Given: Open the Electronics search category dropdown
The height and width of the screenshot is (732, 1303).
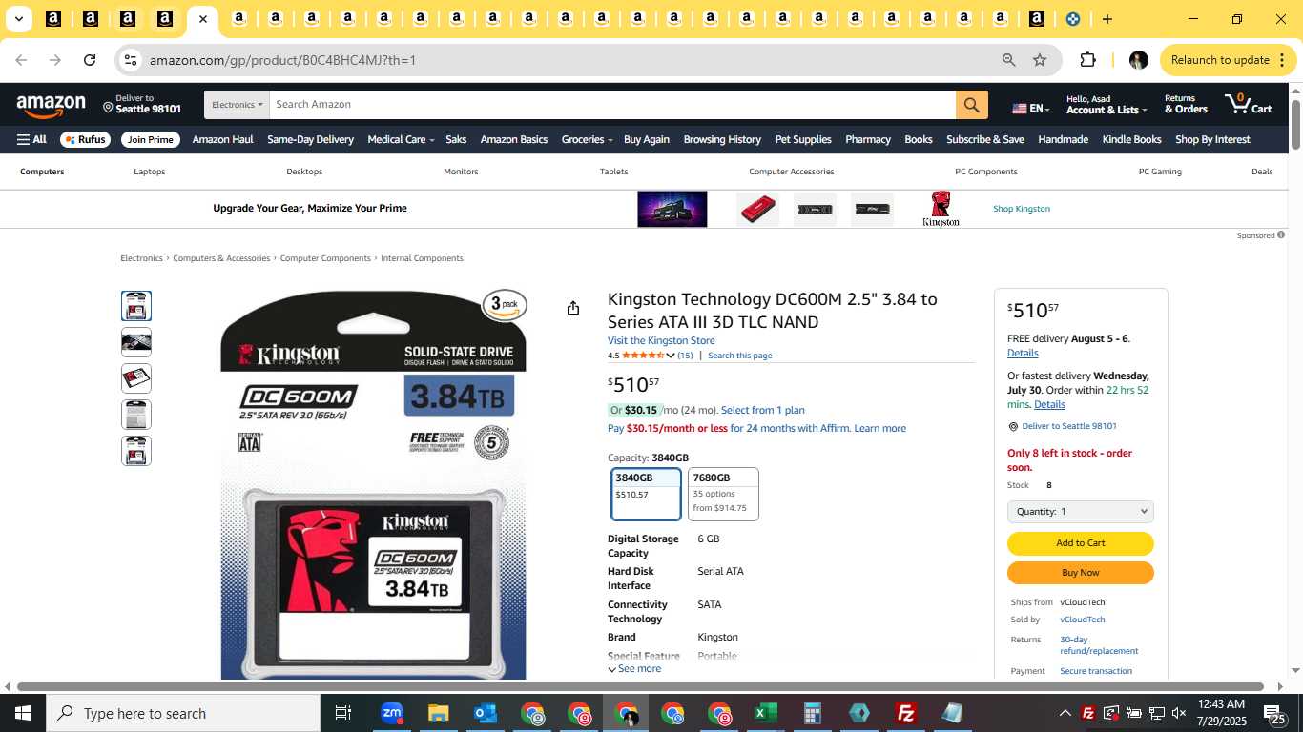Looking at the screenshot, I should coord(237,105).
